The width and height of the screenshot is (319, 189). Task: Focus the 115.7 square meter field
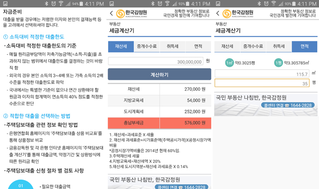pyautogui.click(x=262, y=73)
